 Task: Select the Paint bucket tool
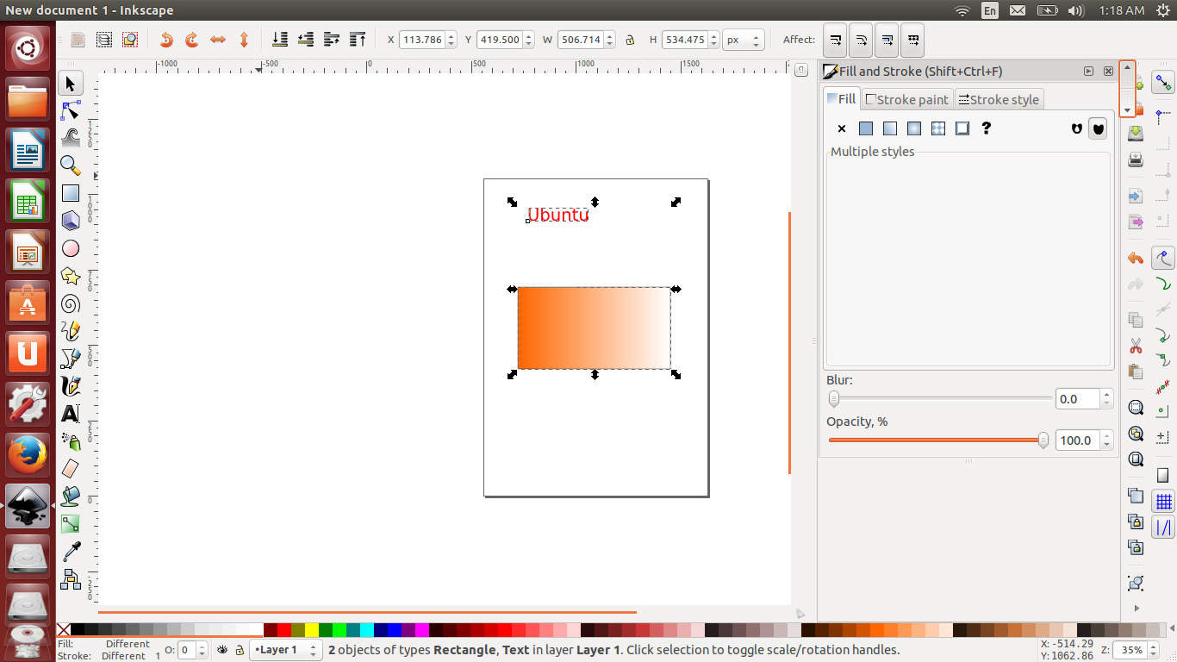coord(71,496)
